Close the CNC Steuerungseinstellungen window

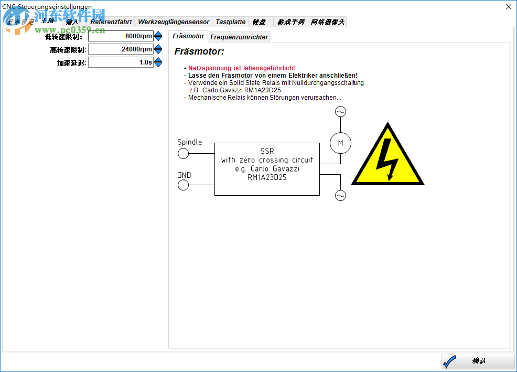(509, 7)
